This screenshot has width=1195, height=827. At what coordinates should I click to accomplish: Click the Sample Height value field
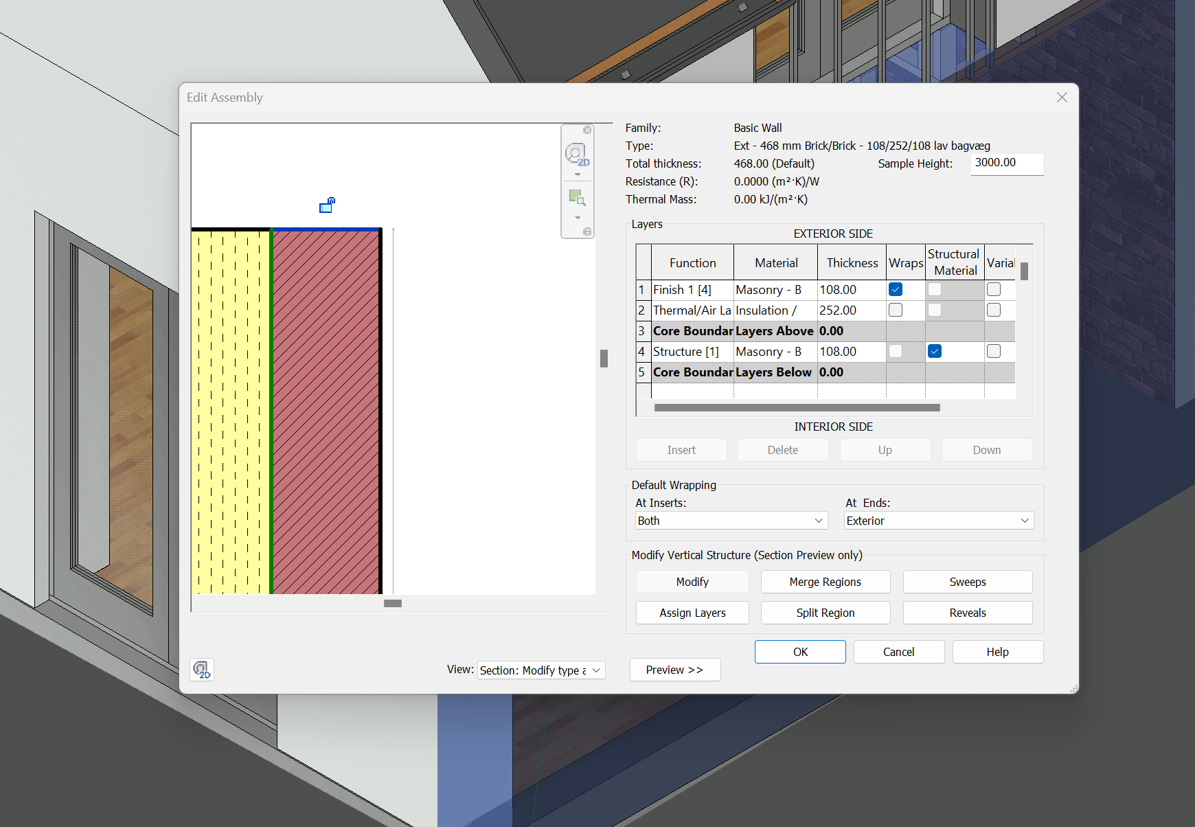tap(1006, 163)
